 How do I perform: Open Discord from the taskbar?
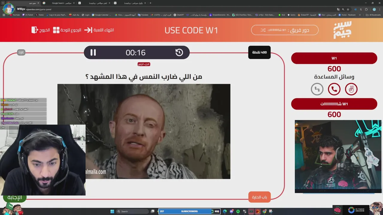coord(231,211)
